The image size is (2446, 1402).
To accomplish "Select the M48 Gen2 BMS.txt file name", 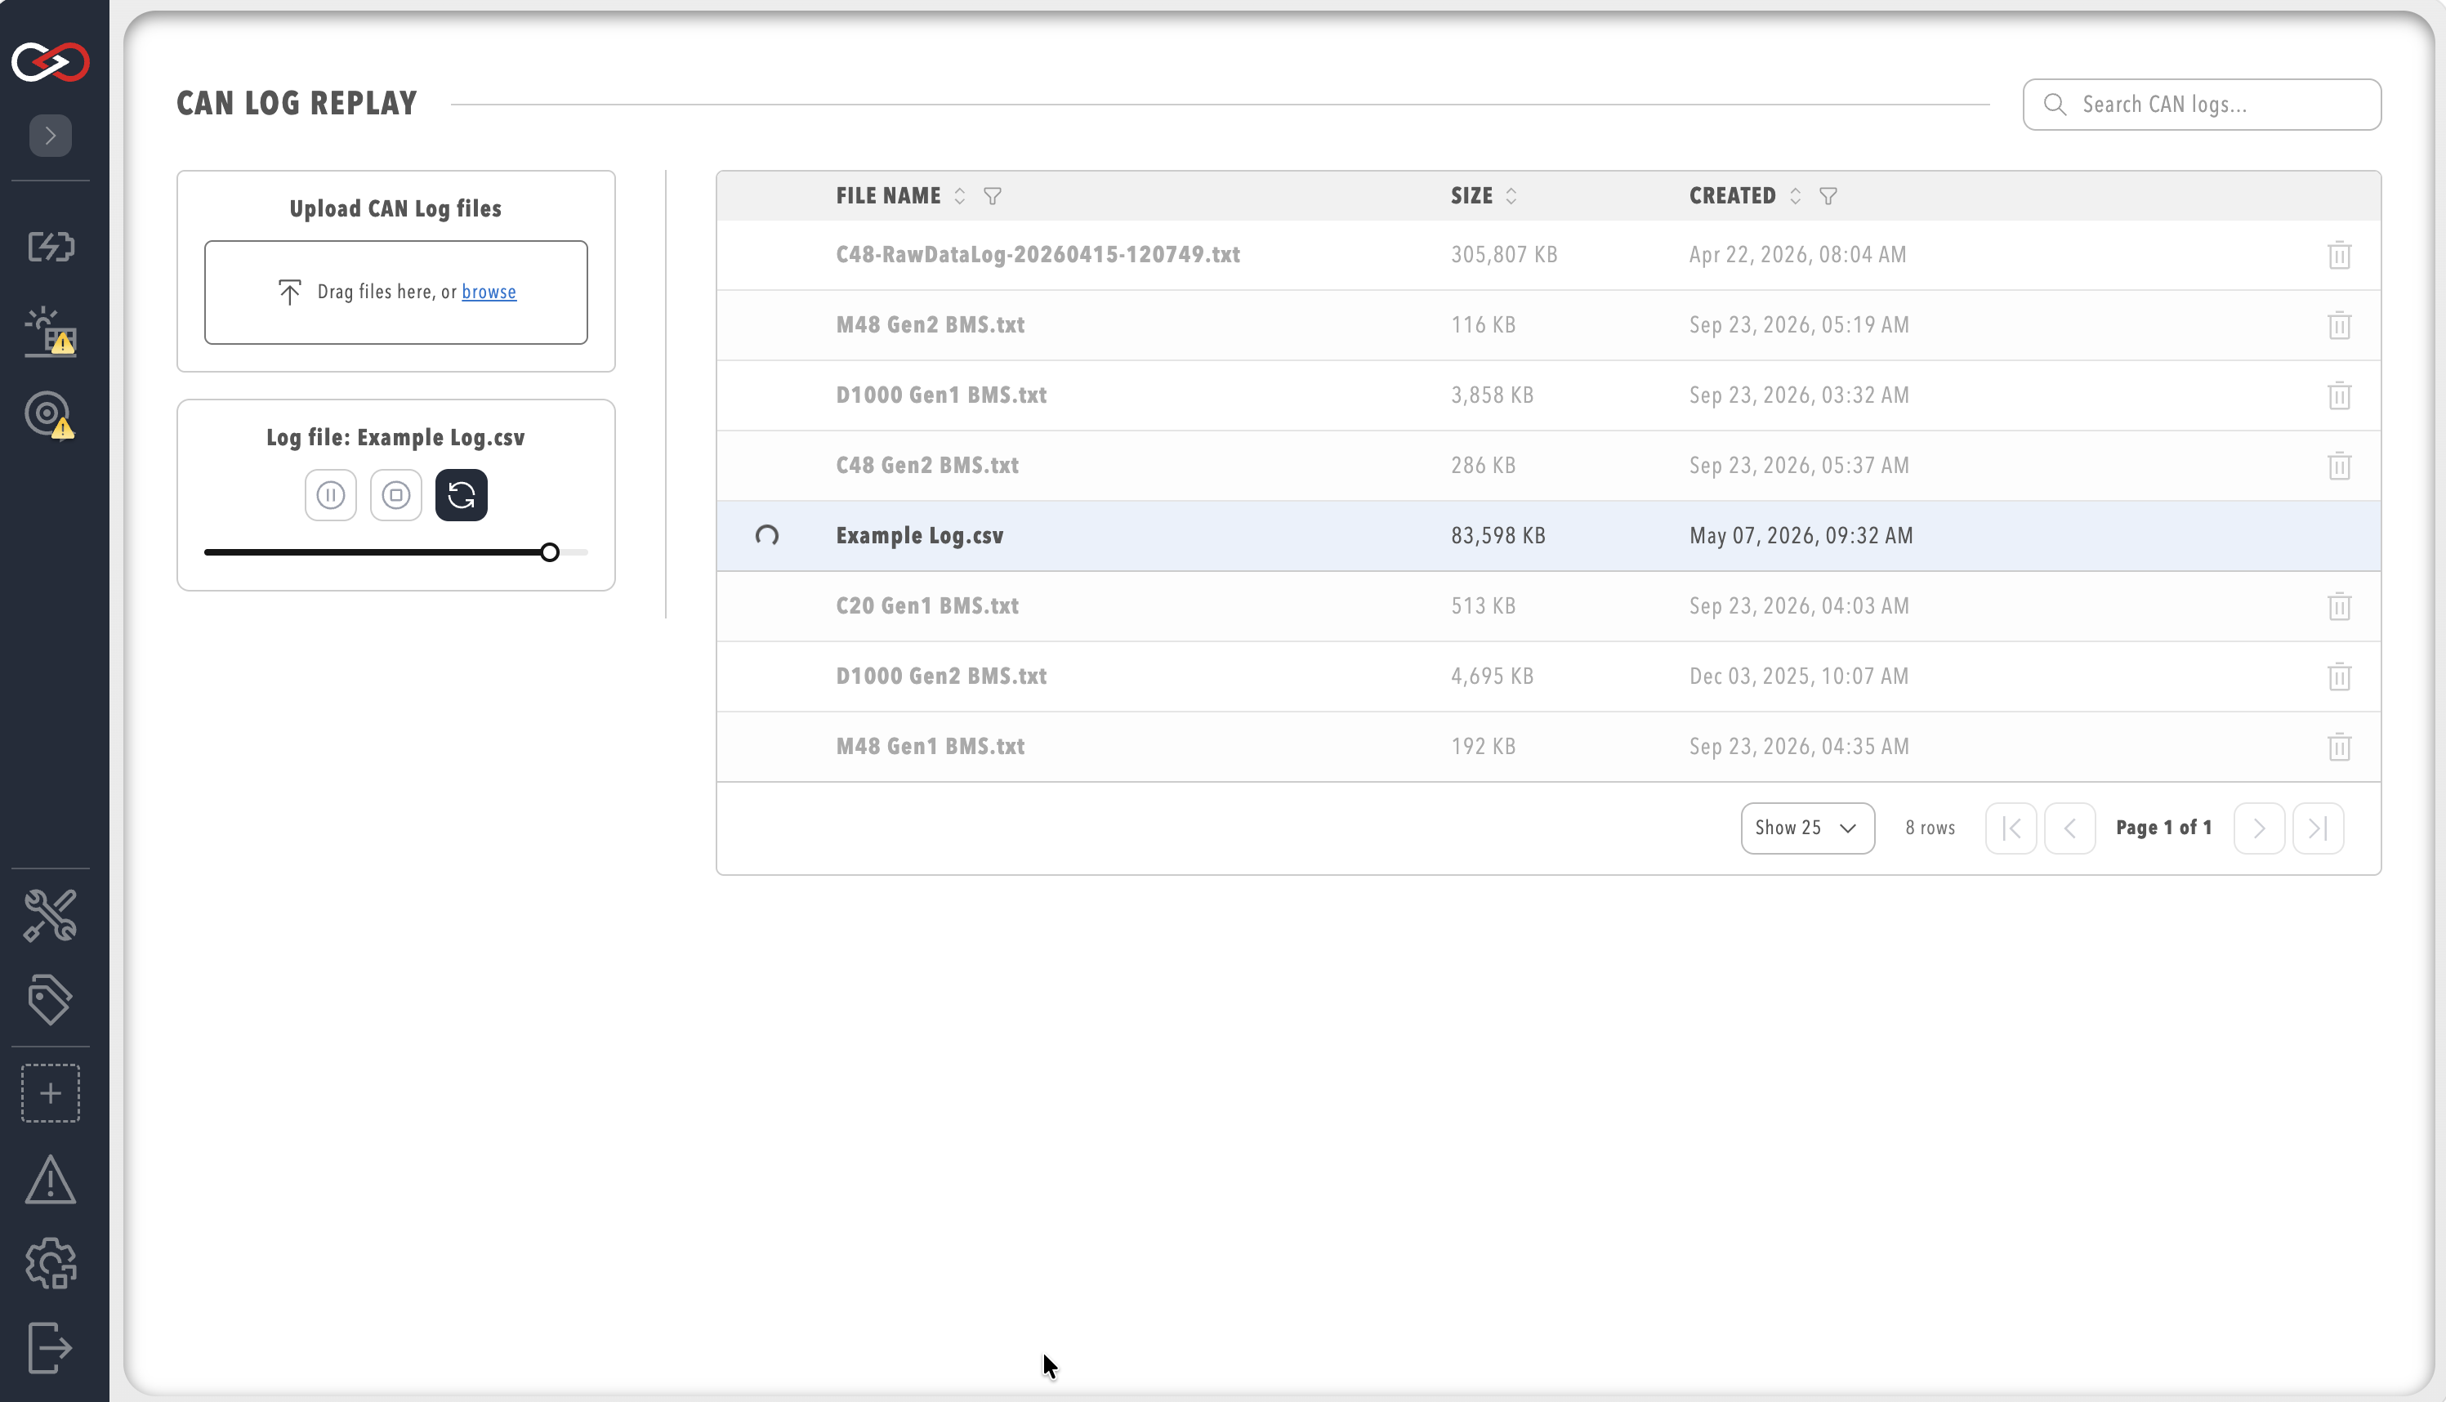I will pos(930,324).
